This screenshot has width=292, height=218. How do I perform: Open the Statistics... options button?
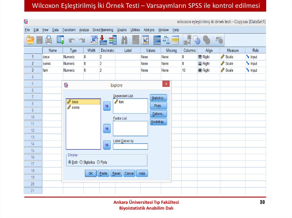(x=158, y=98)
